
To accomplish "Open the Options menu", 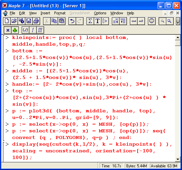I will 100,13.
